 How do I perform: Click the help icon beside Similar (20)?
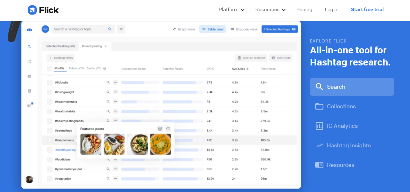105,69
